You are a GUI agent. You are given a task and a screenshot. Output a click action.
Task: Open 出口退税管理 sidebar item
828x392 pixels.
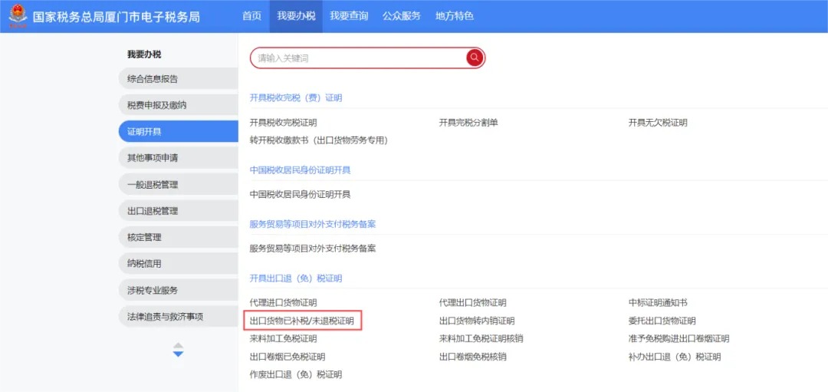tap(178, 211)
